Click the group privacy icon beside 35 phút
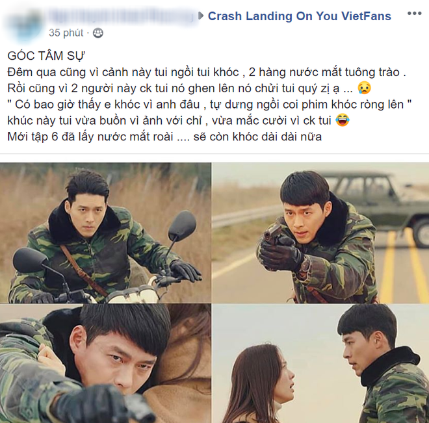Viewport: 429px width, 423px height. pos(98,33)
